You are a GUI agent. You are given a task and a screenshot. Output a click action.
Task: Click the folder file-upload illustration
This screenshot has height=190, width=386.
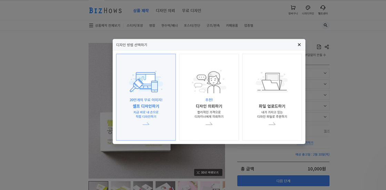click(x=272, y=82)
